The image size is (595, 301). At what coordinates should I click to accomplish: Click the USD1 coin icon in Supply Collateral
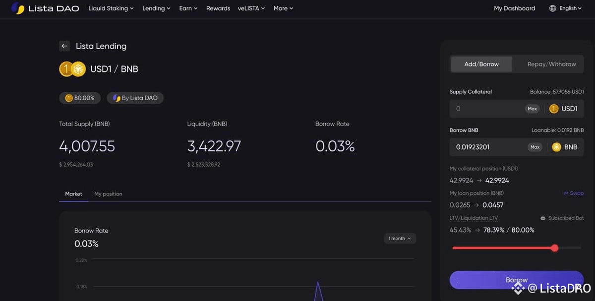pos(554,109)
